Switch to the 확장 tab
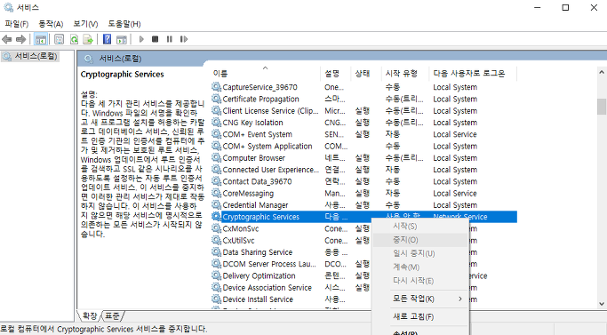Screen dimensions: 607x335 pyautogui.click(x=90, y=316)
